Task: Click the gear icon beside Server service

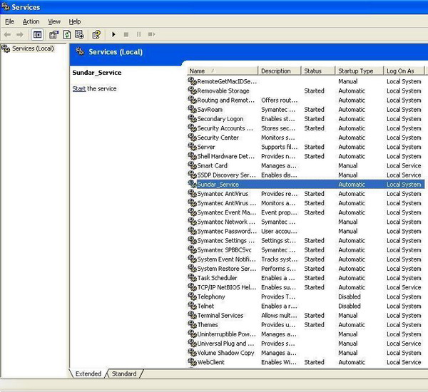Action: pyautogui.click(x=192, y=147)
